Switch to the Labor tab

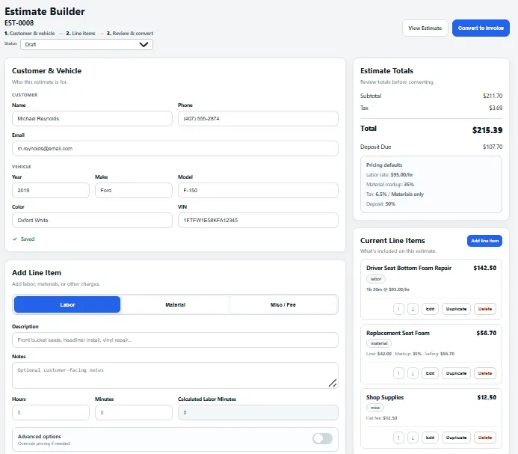tap(67, 304)
